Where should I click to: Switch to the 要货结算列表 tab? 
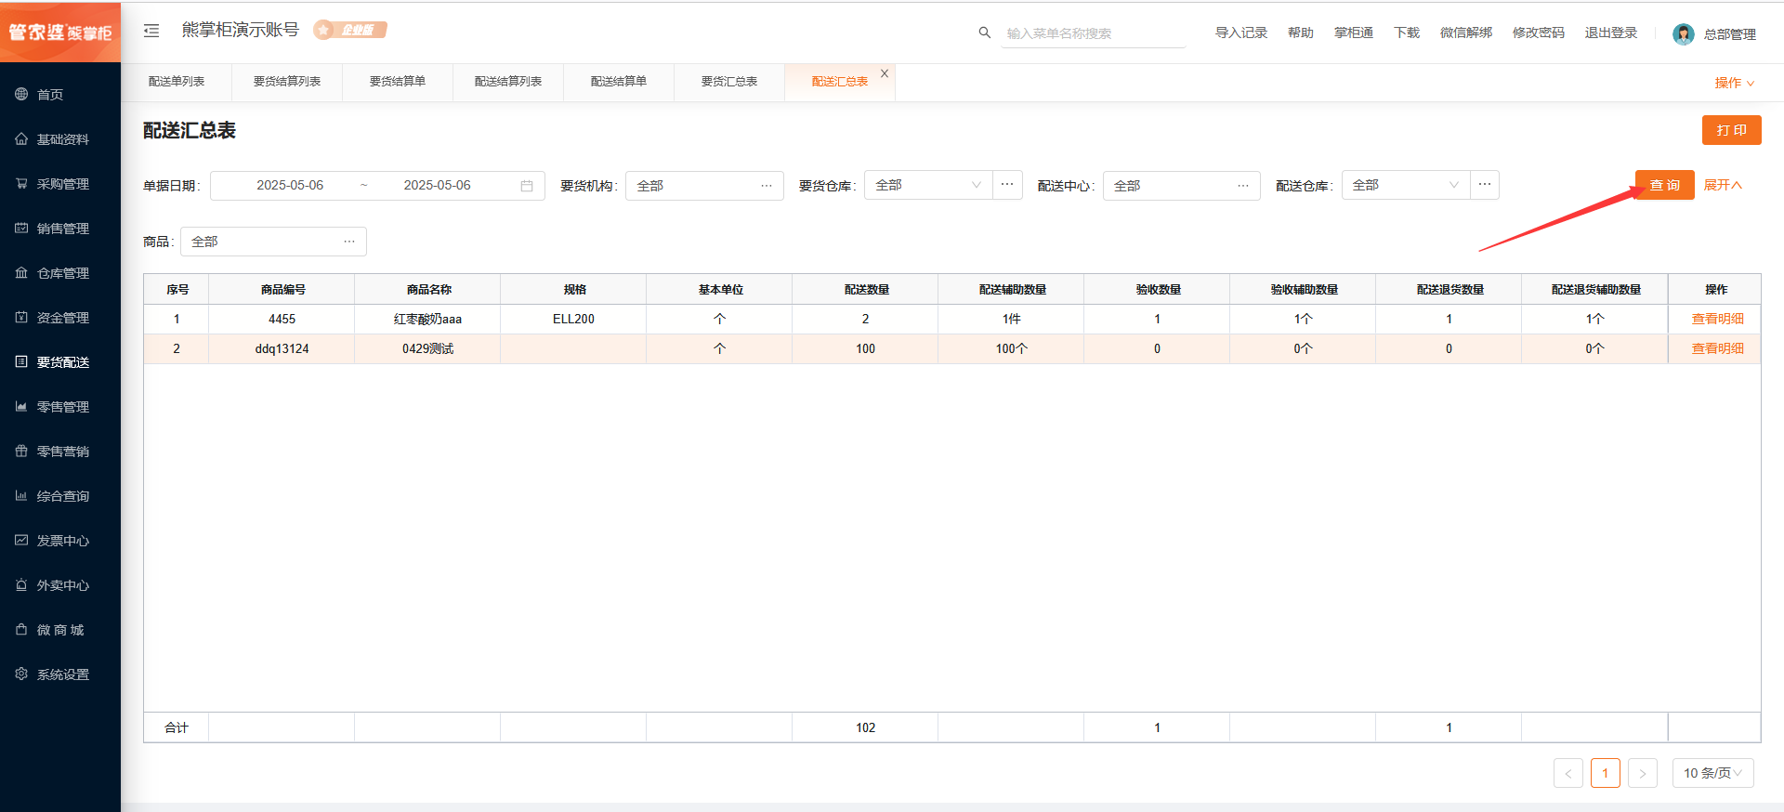(x=287, y=82)
